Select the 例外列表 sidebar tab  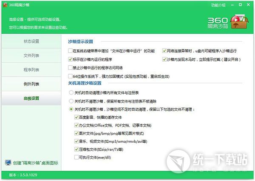[31, 84]
